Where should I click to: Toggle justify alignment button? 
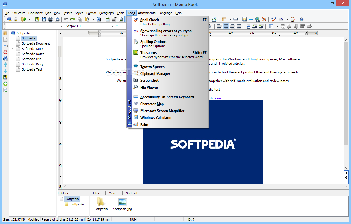239,26
